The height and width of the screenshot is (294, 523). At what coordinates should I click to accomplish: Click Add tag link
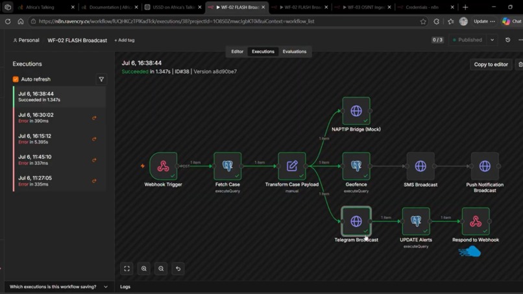click(x=125, y=40)
